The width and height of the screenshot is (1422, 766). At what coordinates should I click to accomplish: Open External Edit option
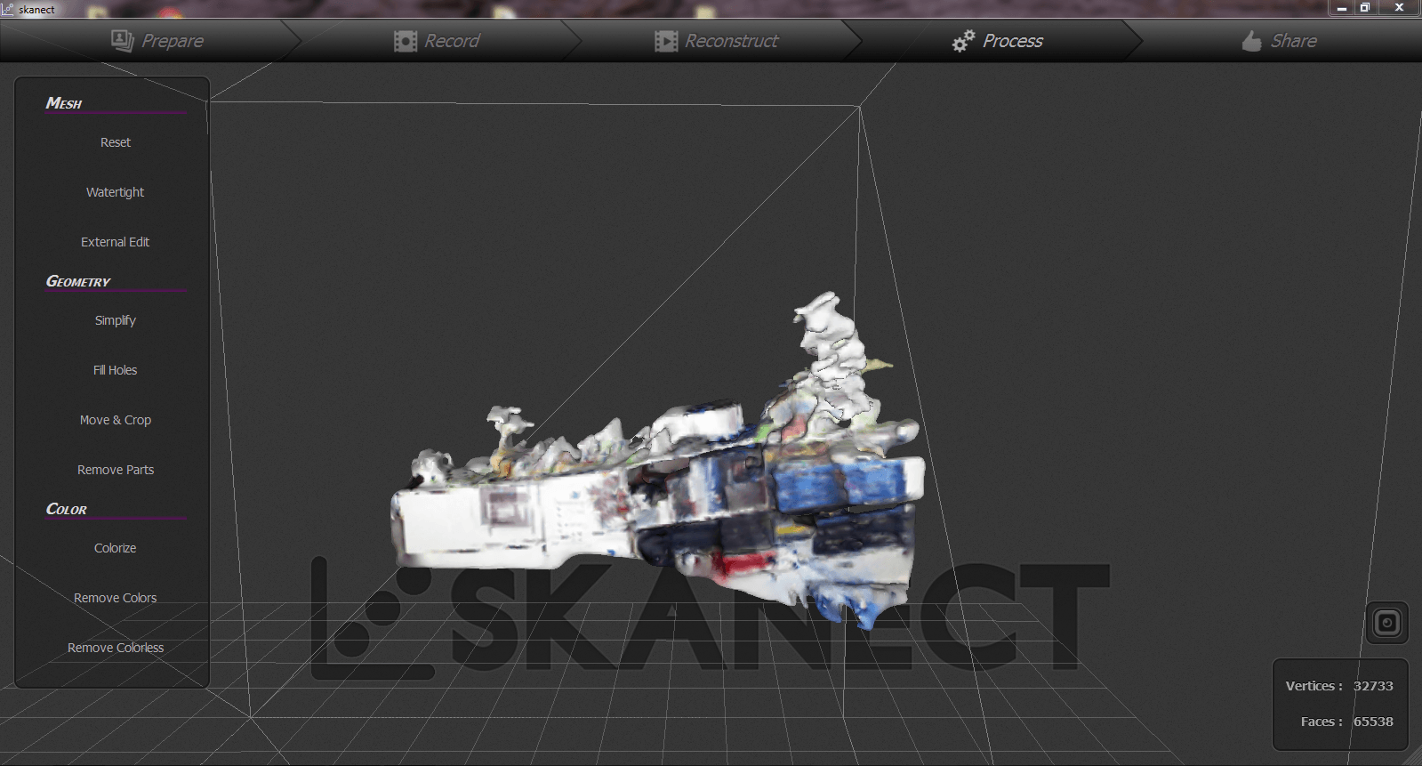pyautogui.click(x=116, y=242)
